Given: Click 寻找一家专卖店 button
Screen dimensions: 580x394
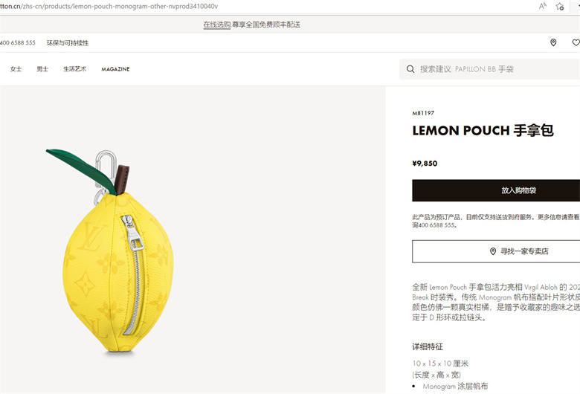Looking at the screenshot, I should tap(496, 251).
